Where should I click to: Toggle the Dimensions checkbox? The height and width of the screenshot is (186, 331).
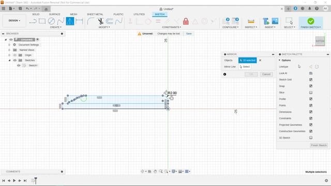(310, 112)
